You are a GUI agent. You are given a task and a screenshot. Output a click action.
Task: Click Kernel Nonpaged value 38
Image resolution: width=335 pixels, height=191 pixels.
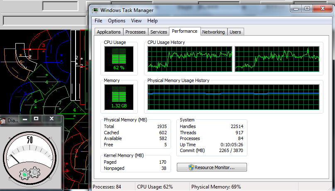[164, 168]
